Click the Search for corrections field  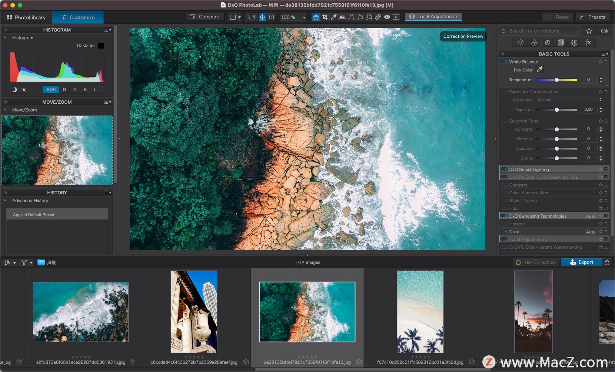tap(538, 31)
